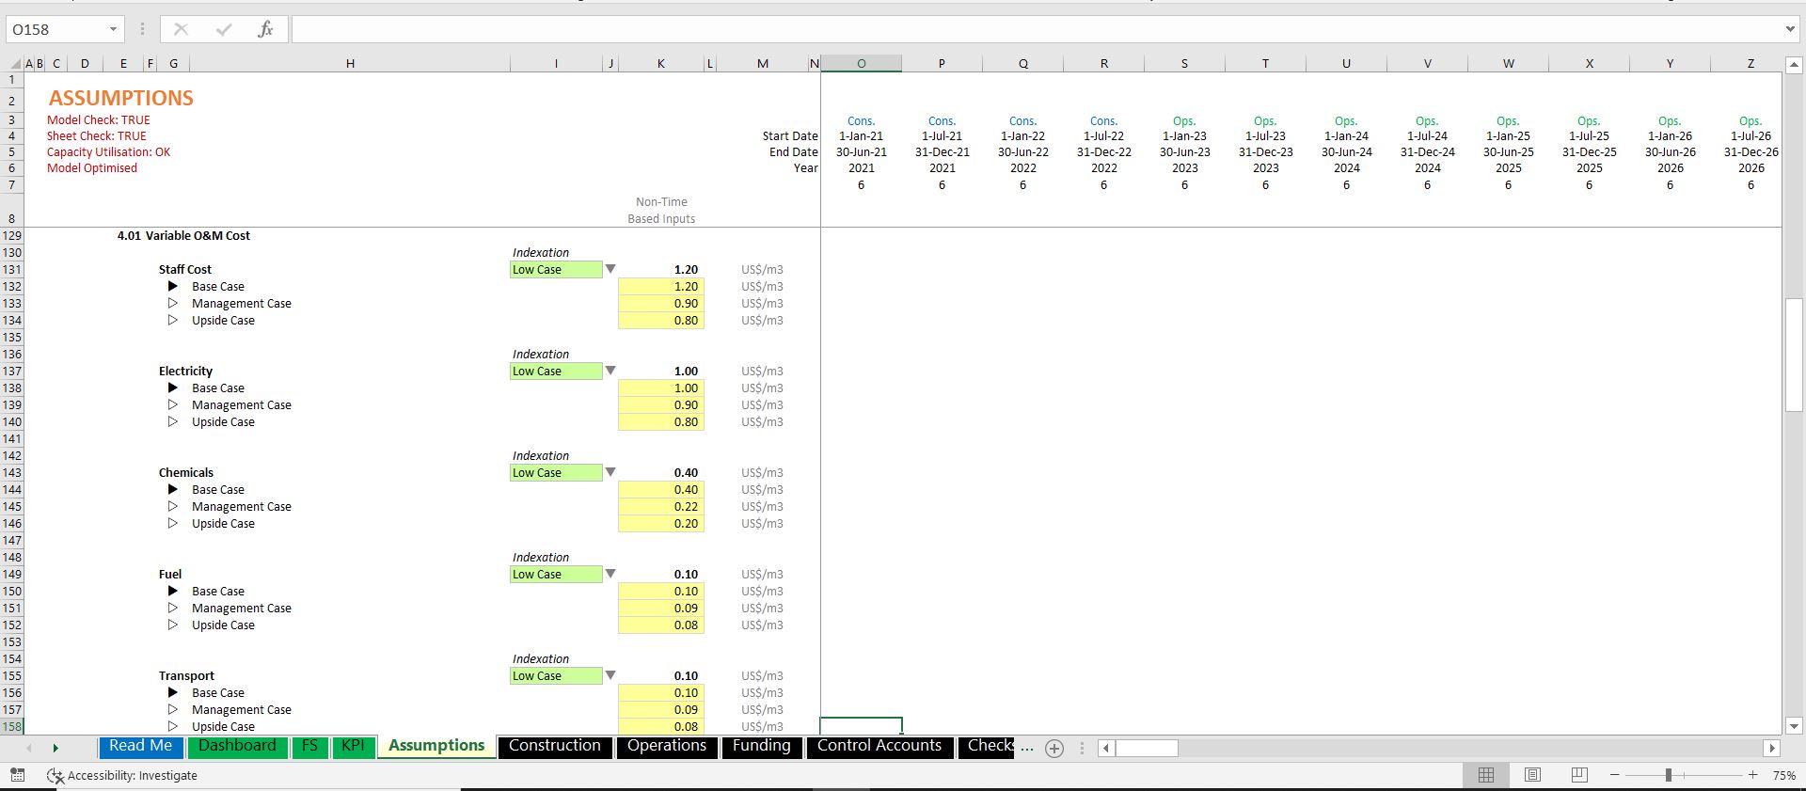Click the horizontal scrollbar thumb

pos(1147,749)
